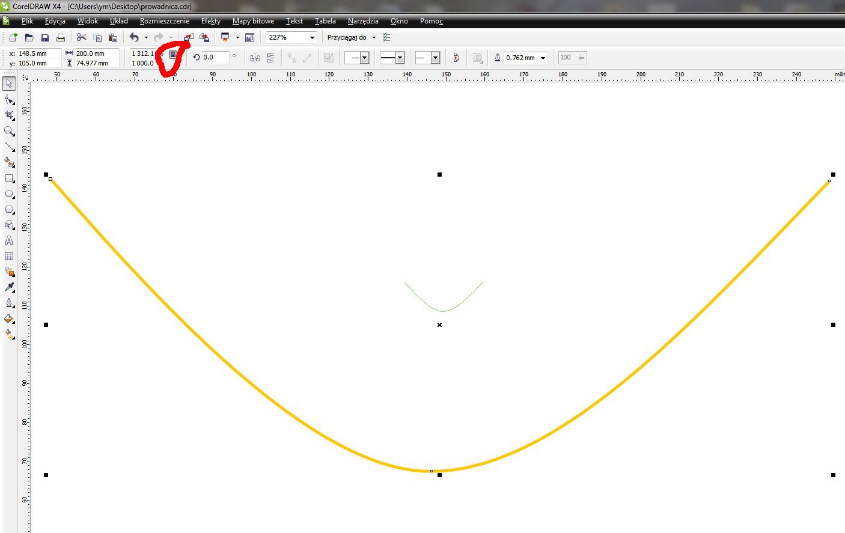
Task: Toggle the lock ratio padlock button
Action: pyautogui.click(x=172, y=55)
